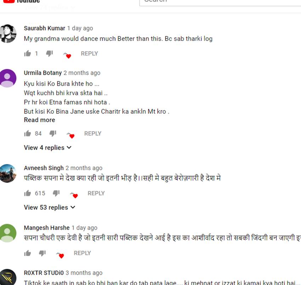Open R0XTR STUDi0 channel name link
Viewport: 301px width, 285px height.
pyautogui.click(x=44, y=273)
